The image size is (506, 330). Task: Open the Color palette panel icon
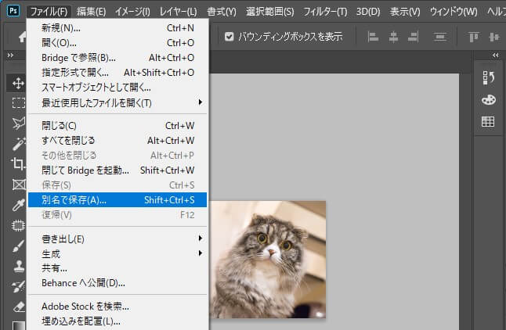tap(488, 100)
